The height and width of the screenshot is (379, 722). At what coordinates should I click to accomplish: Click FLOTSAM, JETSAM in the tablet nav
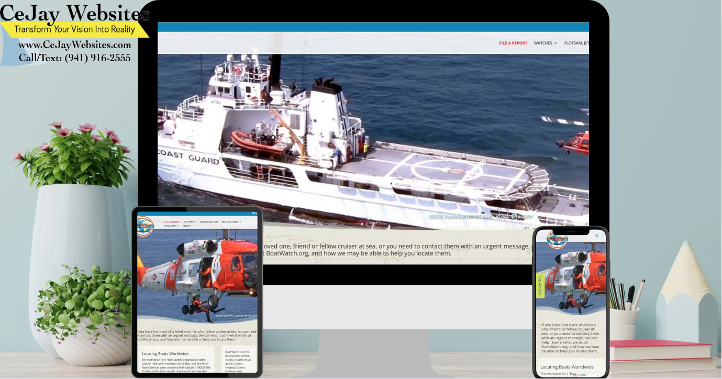click(209, 222)
